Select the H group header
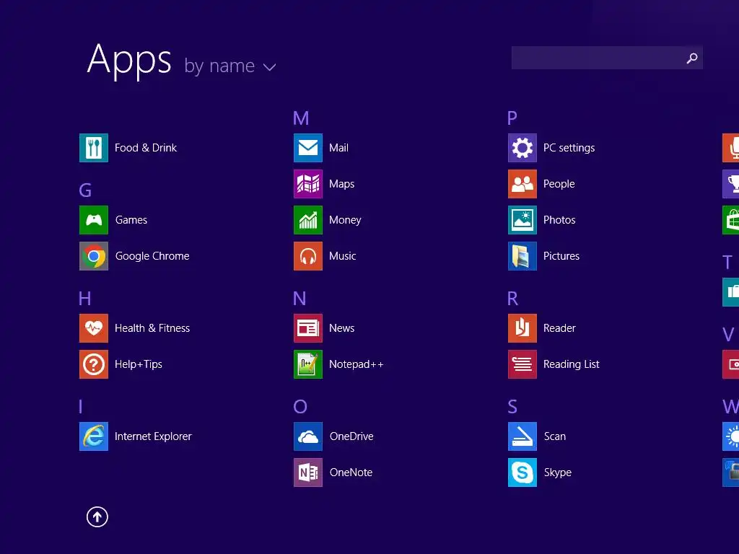 click(85, 298)
